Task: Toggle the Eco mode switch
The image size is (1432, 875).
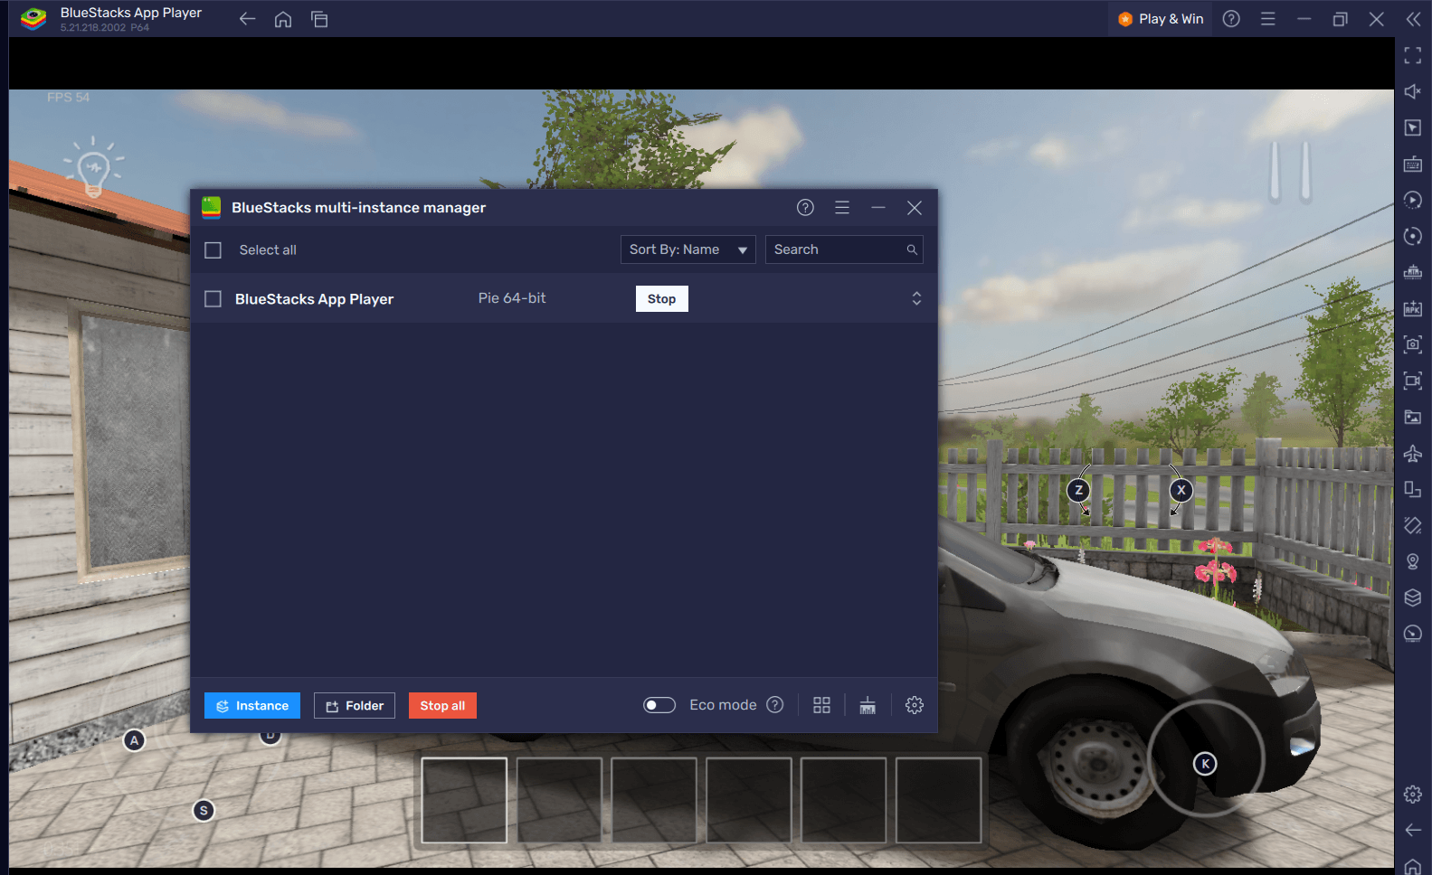Action: 659,705
